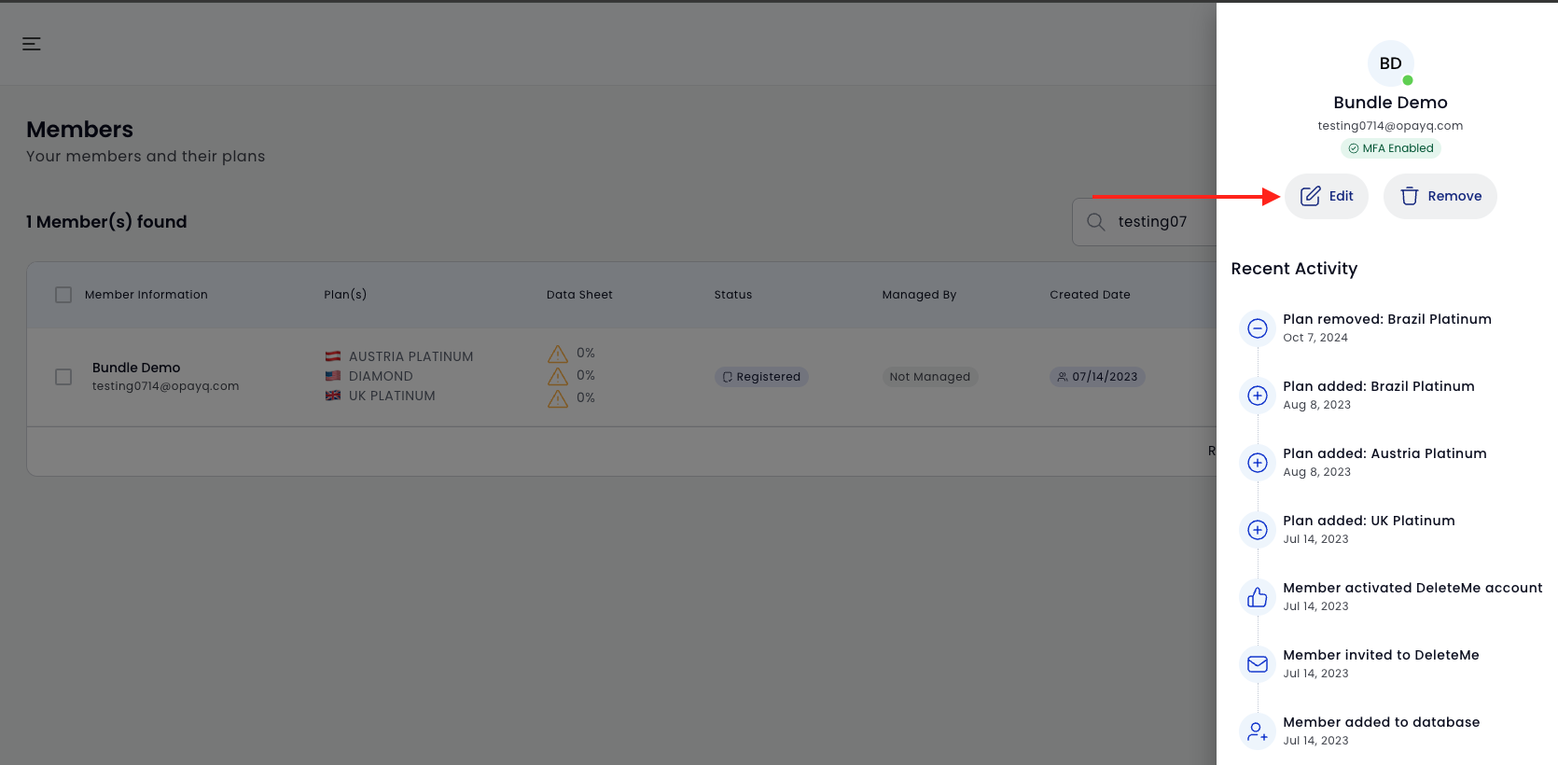
Task: Check the Bundle Demo row checkbox
Action: tap(63, 377)
